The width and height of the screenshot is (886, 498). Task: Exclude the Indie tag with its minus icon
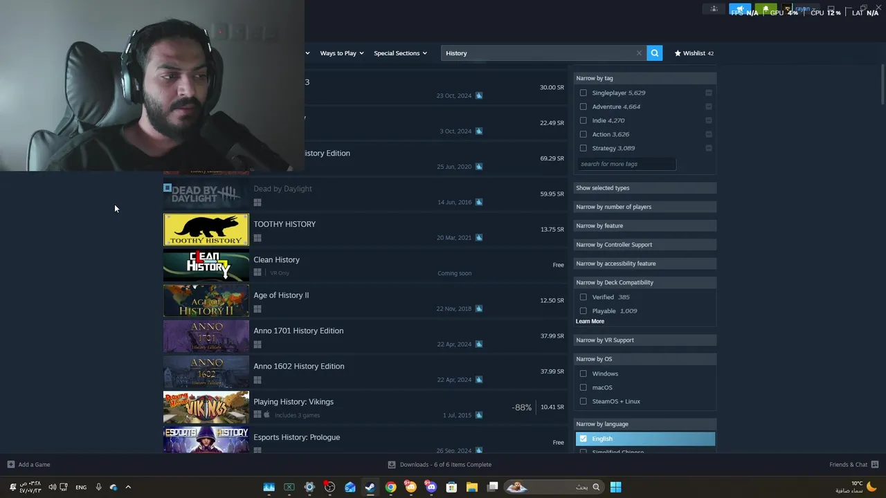point(709,120)
